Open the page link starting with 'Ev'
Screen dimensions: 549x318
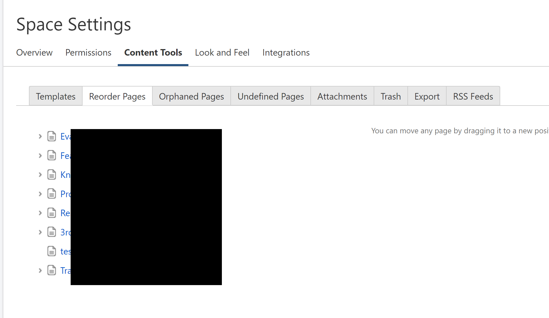(66, 136)
